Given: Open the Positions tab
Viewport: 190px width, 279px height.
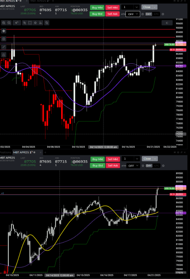Looking at the screenshot, I should (x=5, y=153).
